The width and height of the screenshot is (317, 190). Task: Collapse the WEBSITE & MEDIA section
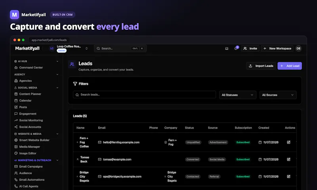click(57, 134)
